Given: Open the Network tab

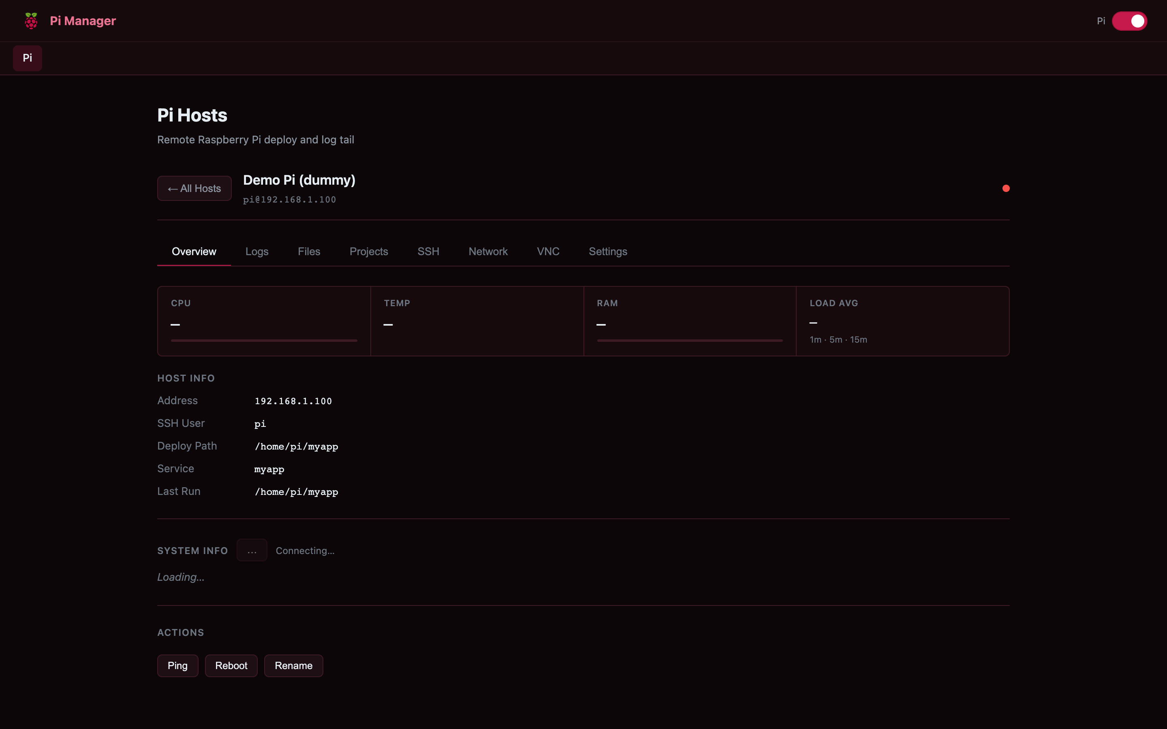Looking at the screenshot, I should click(488, 252).
